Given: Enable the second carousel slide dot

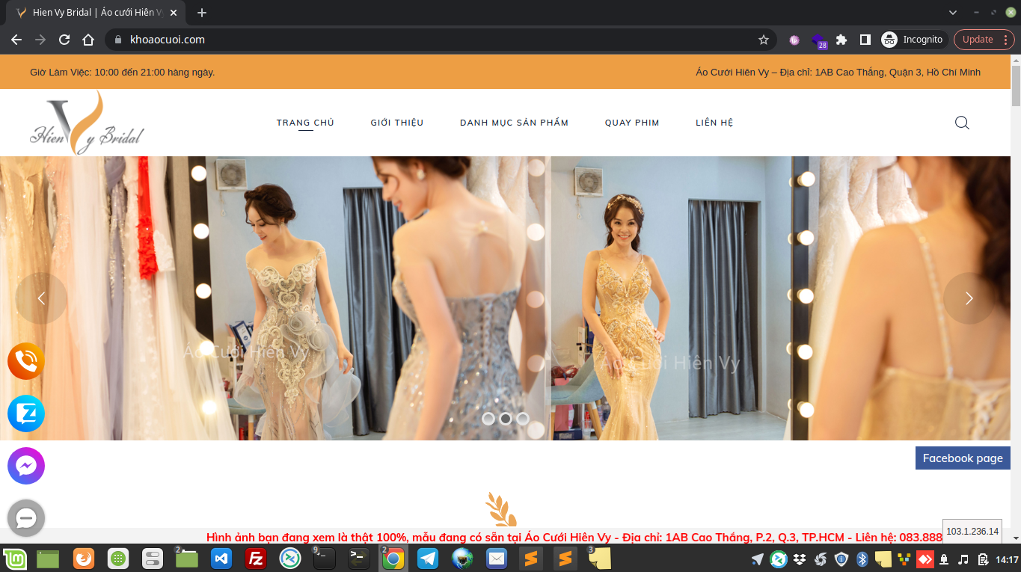Looking at the screenshot, I should pyautogui.click(x=505, y=419).
